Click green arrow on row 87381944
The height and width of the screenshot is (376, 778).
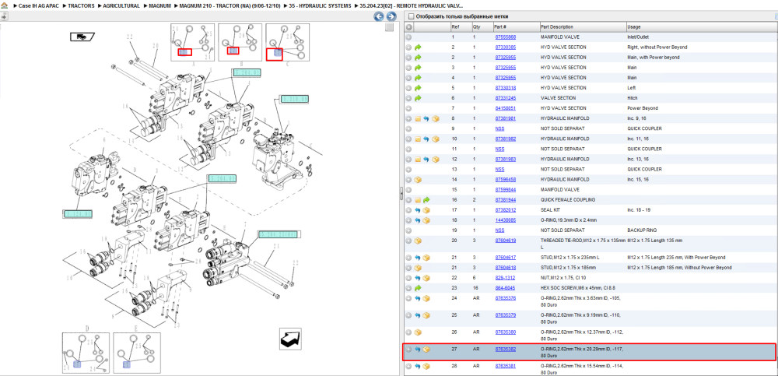point(426,199)
